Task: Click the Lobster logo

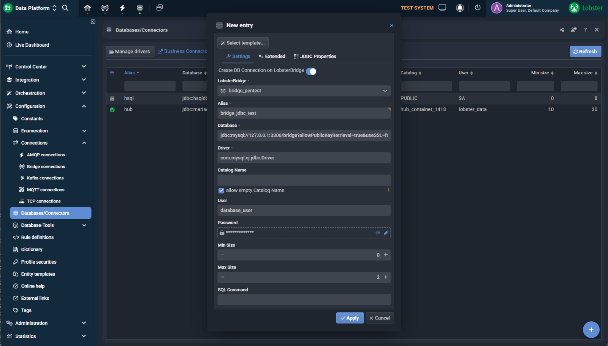Action: pos(586,8)
